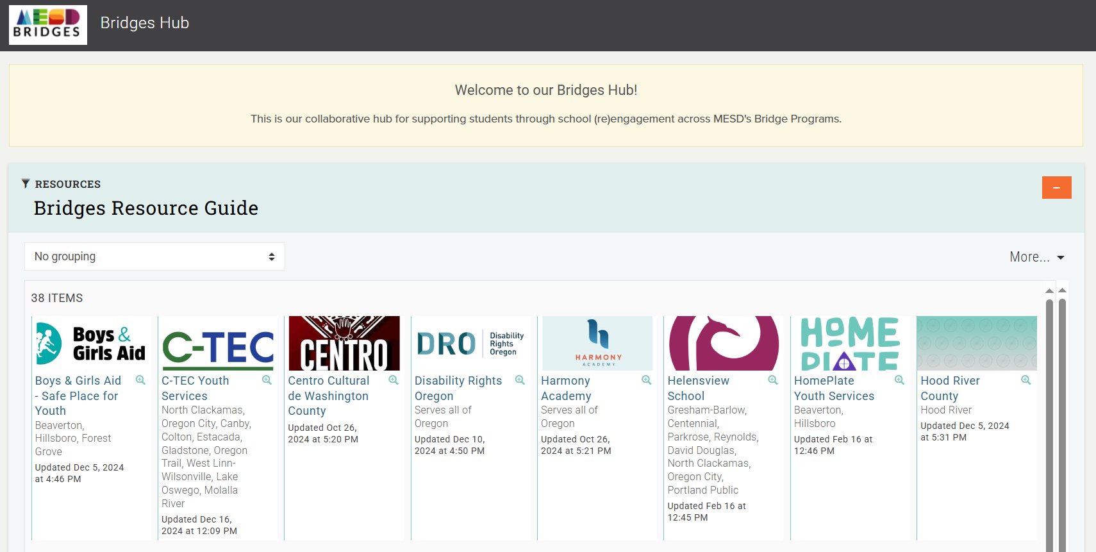The height and width of the screenshot is (552, 1096).
Task: Click 'Updated Feb 16 at 12:46 PM' text
Action: pos(833,445)
